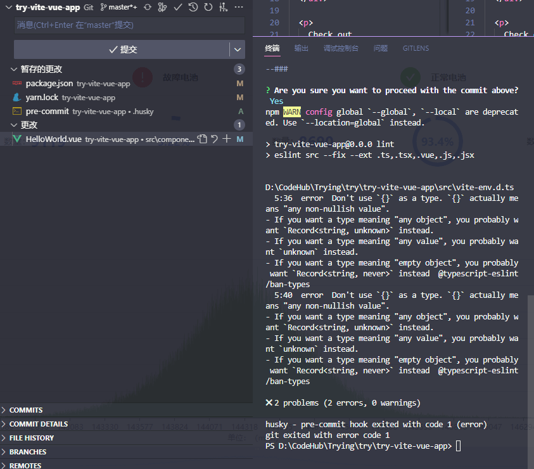
Task: Click the M status of HelloWorld.vue
Action: point(239,139)
